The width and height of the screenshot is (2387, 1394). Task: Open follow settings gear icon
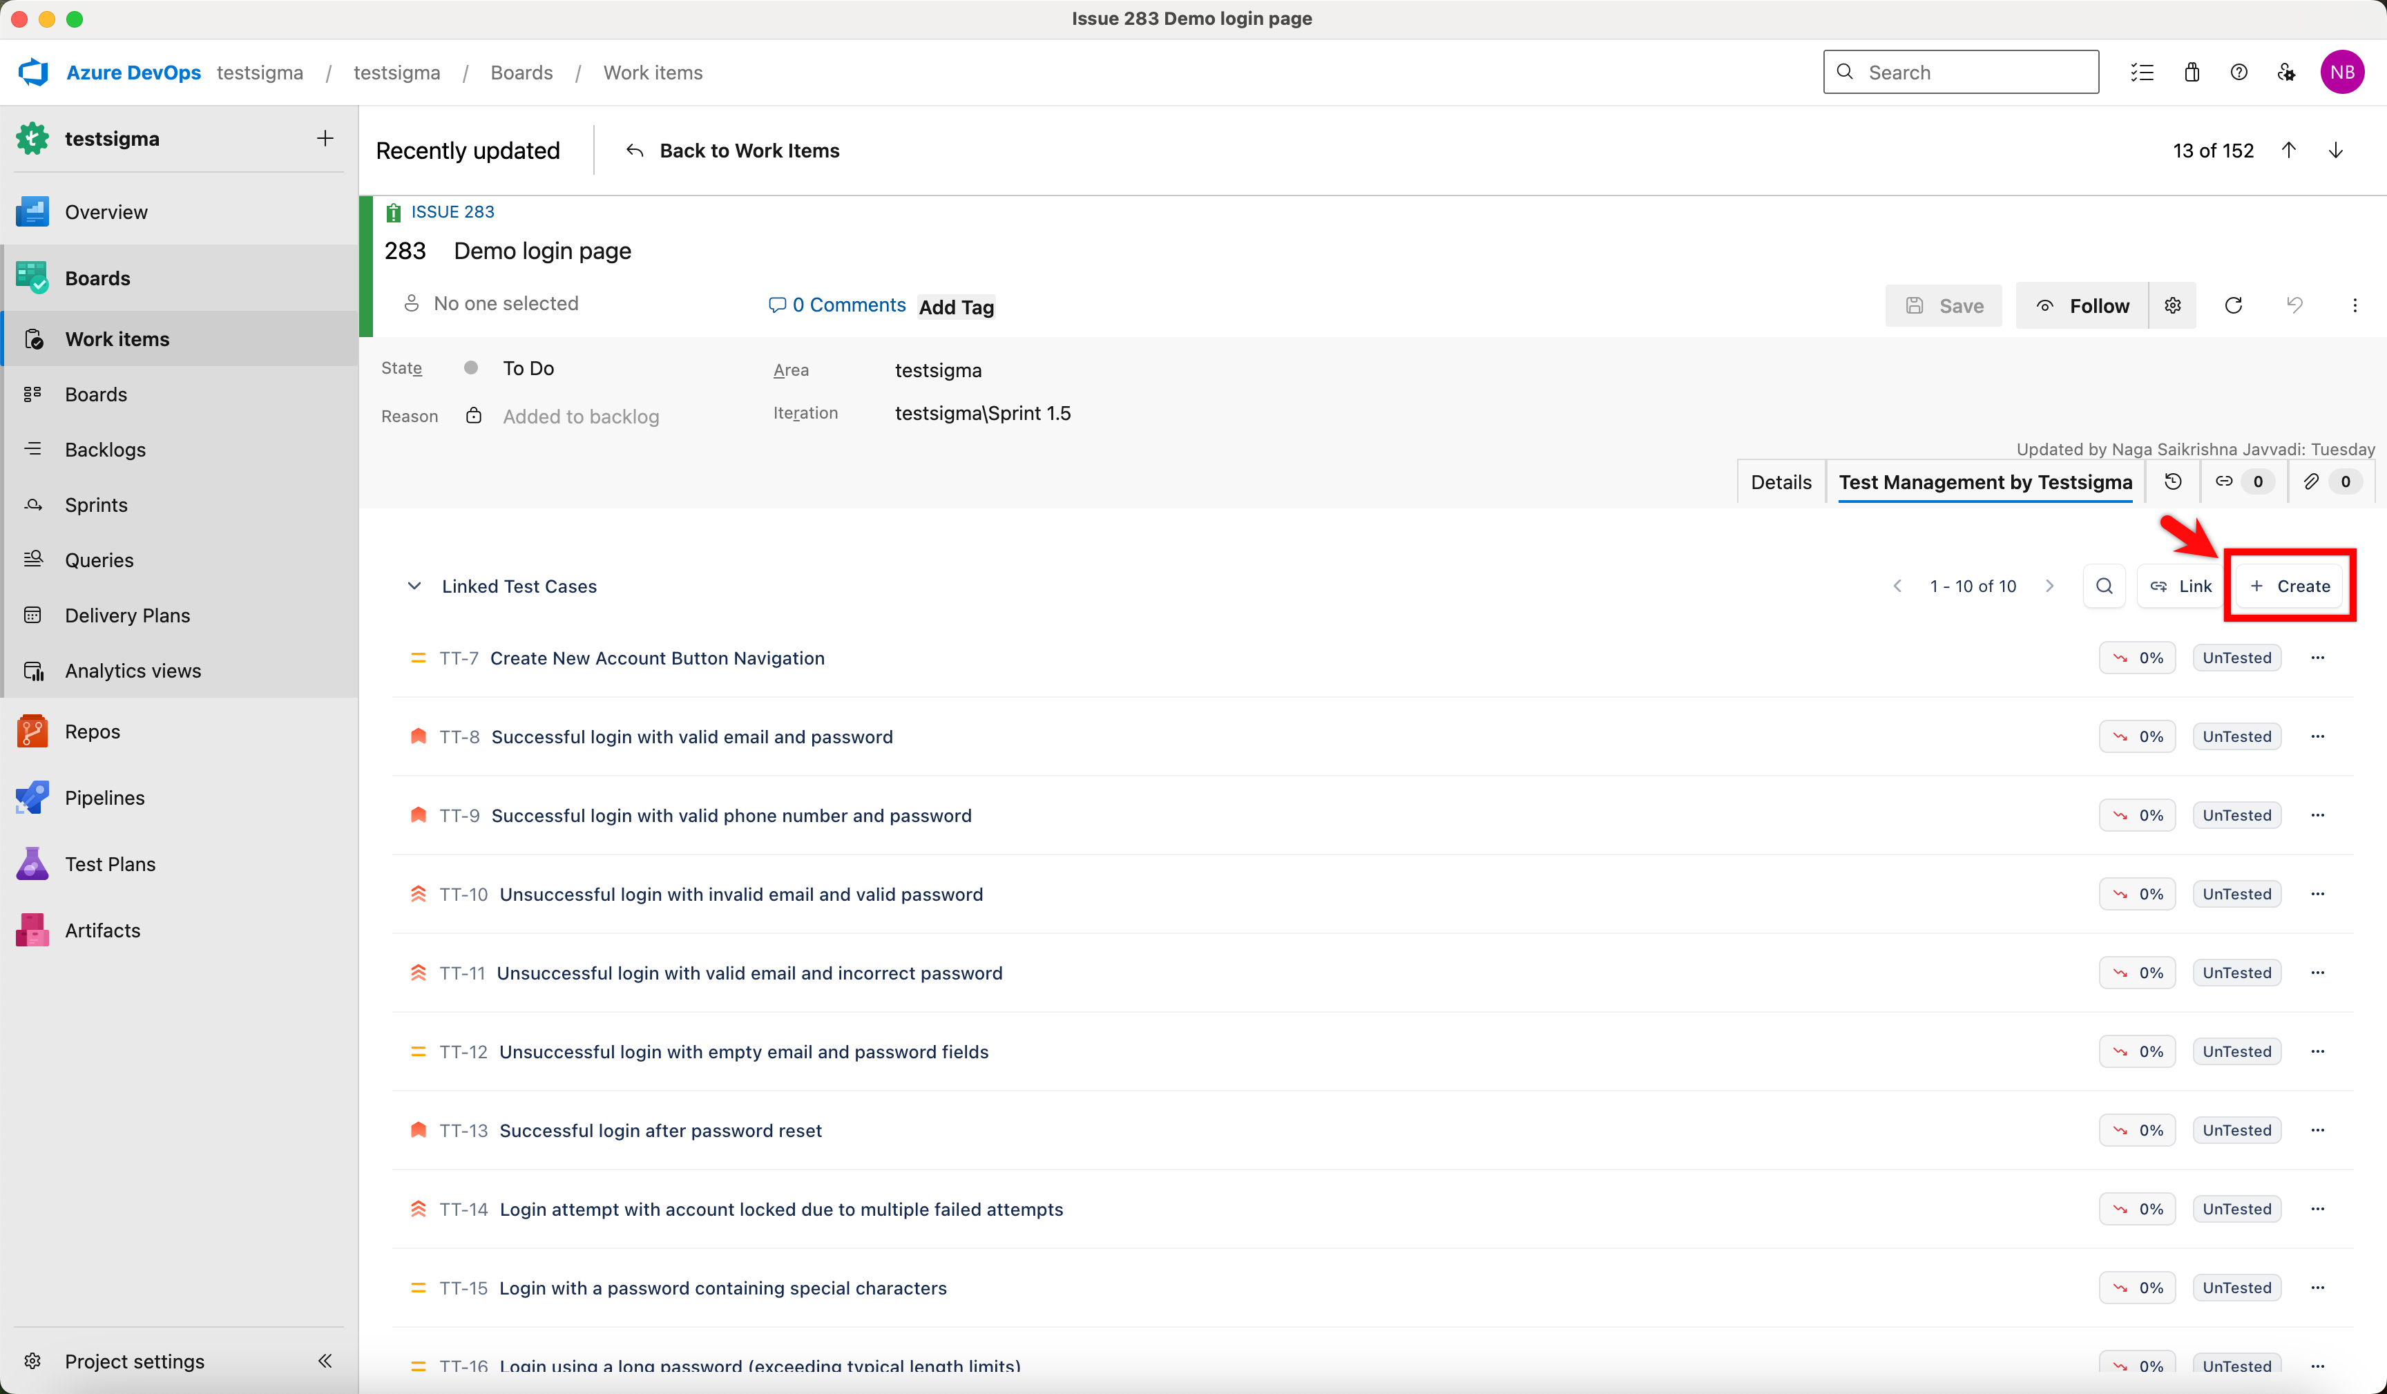click(x=2173, y=305)
